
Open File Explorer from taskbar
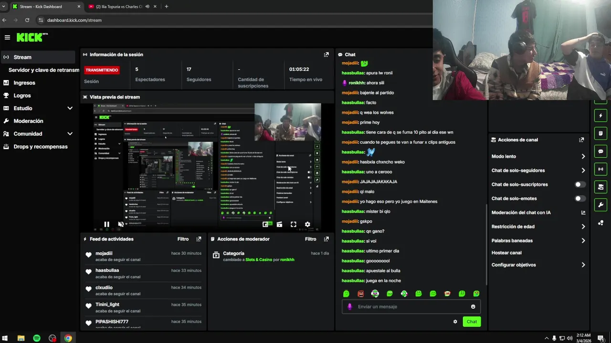[21, 338]
